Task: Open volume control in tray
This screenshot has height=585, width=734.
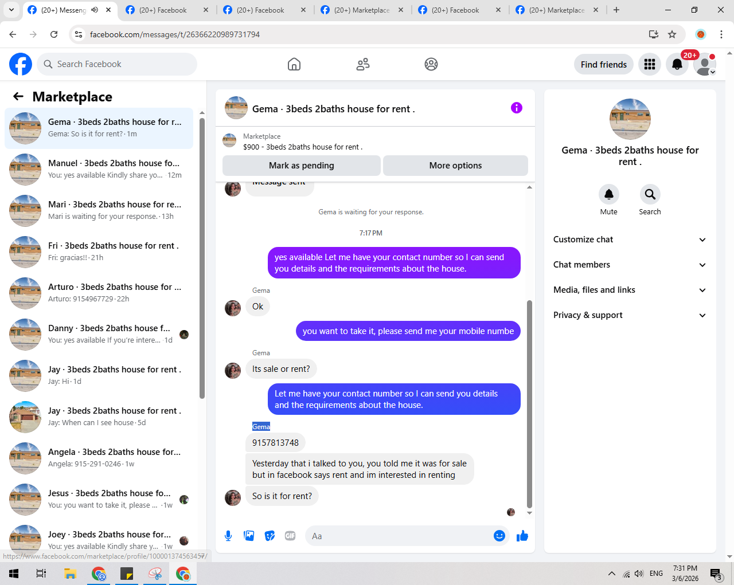Action: pos(639,574)
